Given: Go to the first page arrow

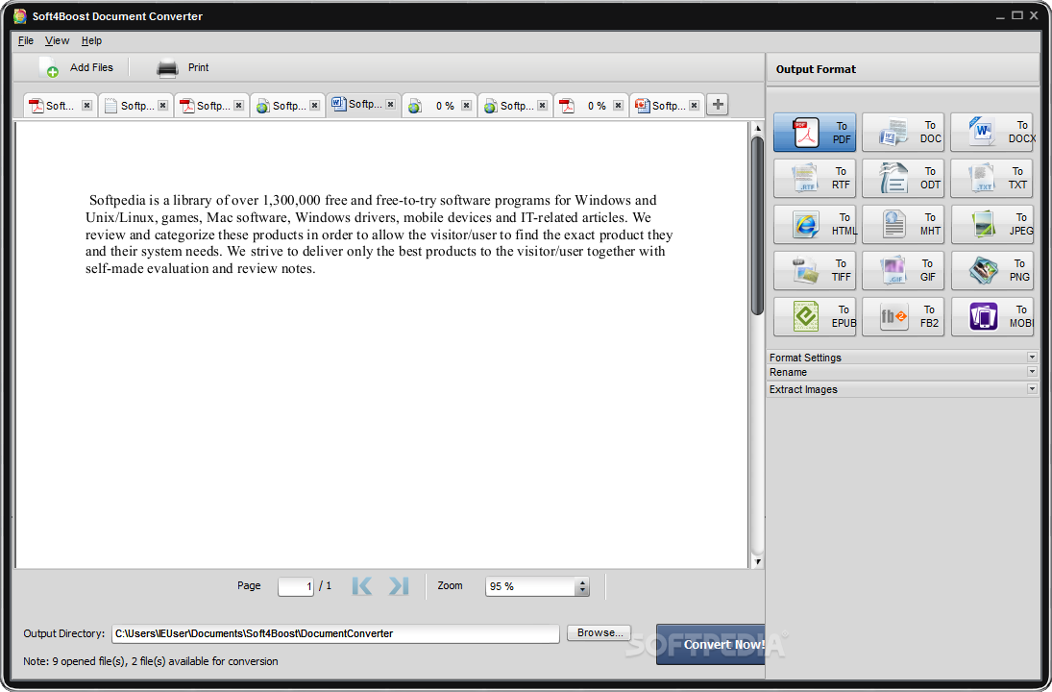Looking at the screenshot, I should (361, 586).
